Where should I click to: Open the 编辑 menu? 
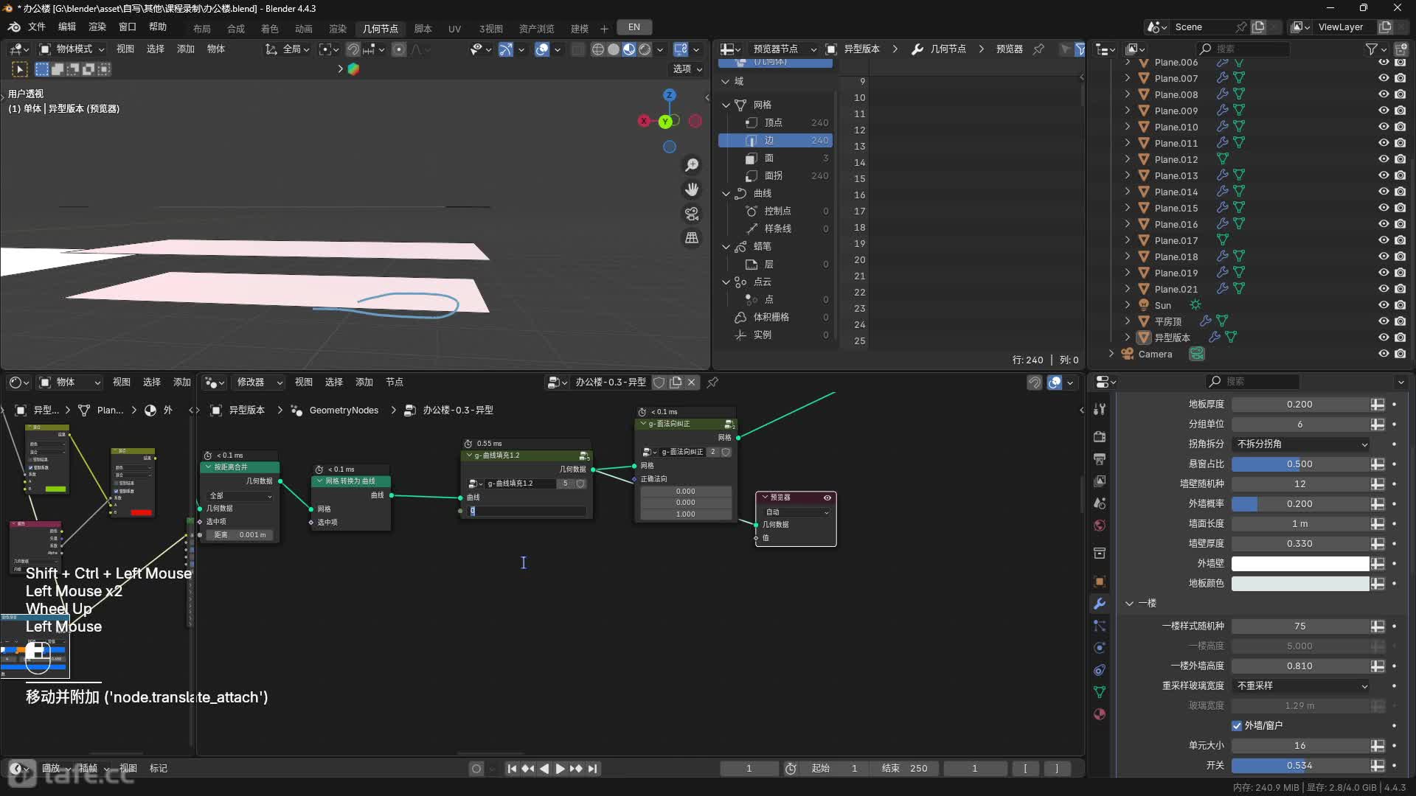coord(67,27)
